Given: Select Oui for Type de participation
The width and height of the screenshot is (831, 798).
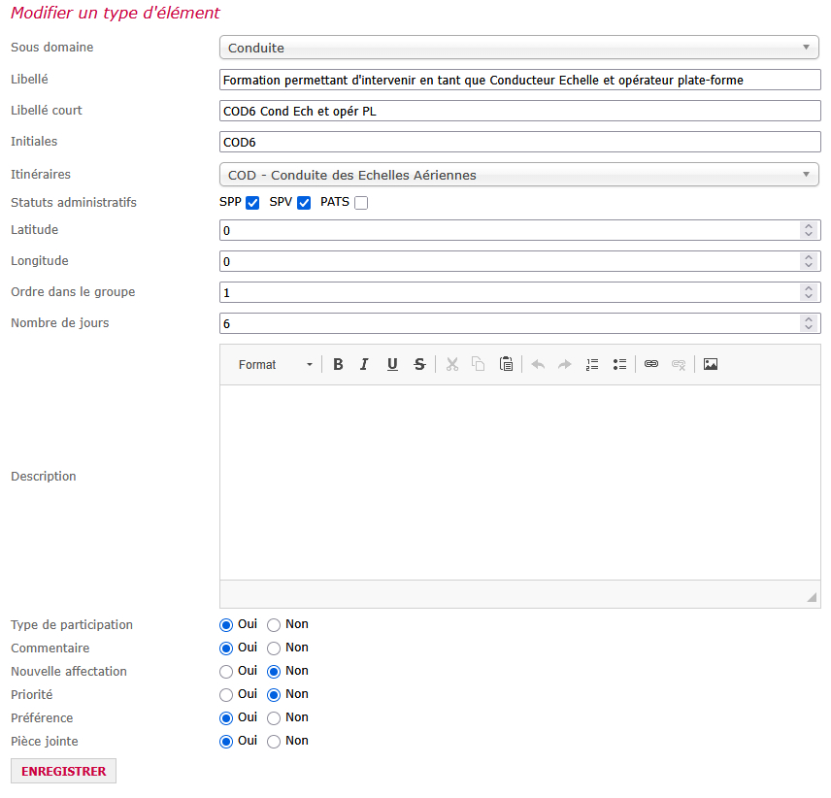Looking at the screenshot, I should click(226, 625).
